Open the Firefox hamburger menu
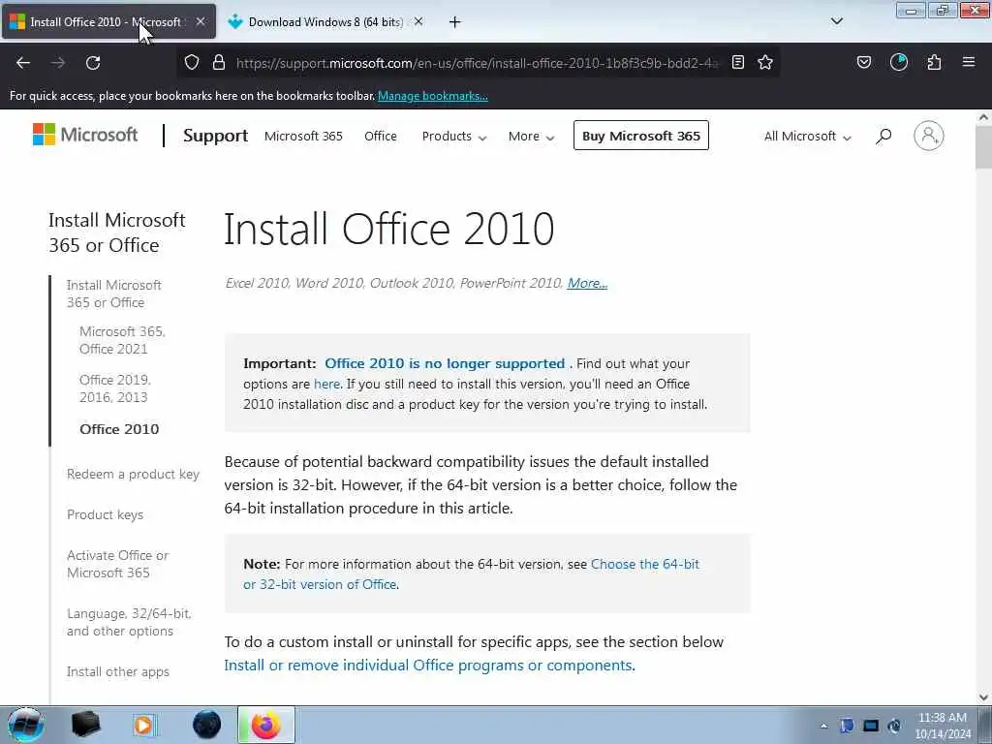992x744 pixels. [969, 62]
